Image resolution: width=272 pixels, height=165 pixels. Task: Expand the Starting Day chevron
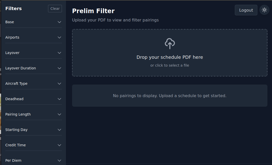click(x=59, y=130)
